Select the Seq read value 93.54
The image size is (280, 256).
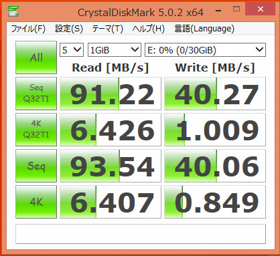111,166
